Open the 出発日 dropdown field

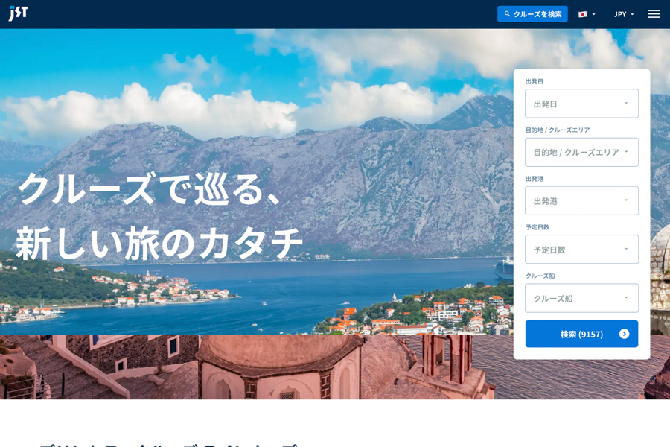tap(581, 104)
